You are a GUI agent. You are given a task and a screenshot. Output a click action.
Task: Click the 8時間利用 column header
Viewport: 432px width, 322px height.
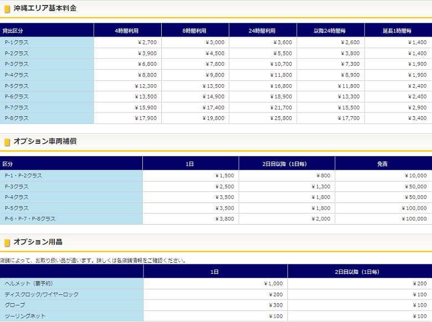coord(195,30)
